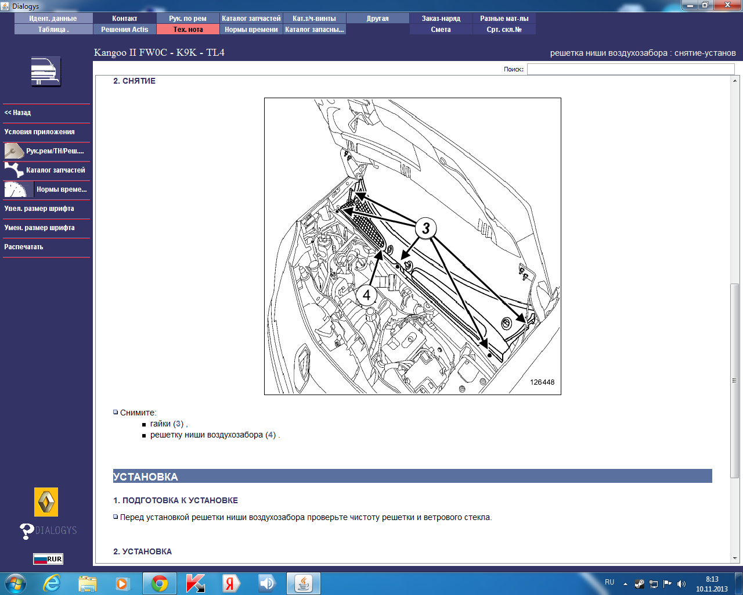Click the vertical scrollbar thumb
Viewport: 743px width, 595px height.
point(734,380)
